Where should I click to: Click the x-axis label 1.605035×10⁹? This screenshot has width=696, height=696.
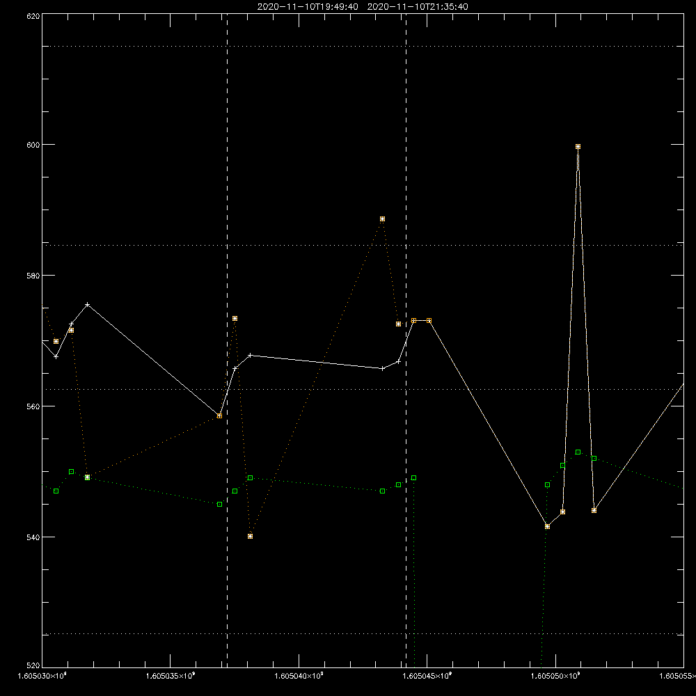point(171,676)
